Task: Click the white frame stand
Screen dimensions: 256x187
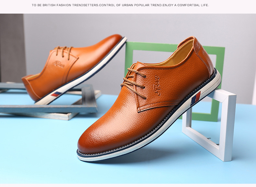Action: point(211,125)
